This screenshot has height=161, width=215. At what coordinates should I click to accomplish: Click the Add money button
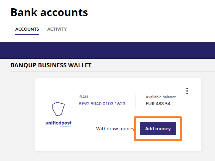(x=158, y=129)
